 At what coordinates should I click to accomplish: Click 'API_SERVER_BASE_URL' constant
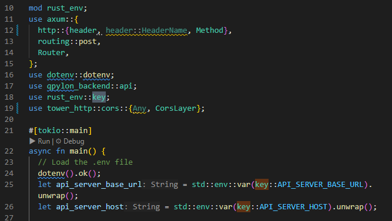320,185
